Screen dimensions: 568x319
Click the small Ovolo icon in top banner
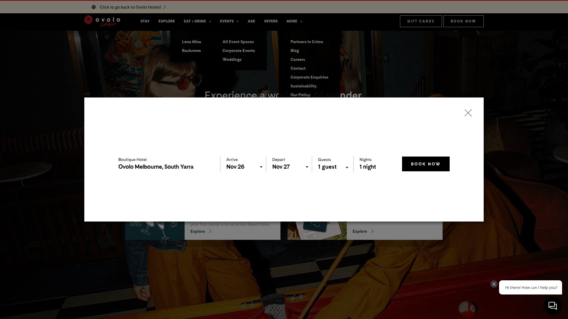coord(93,7)
